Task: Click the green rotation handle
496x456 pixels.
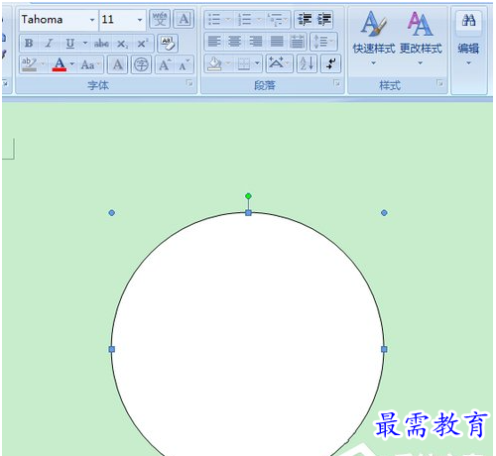Action: pyautogui.click(x=248, y=196)
